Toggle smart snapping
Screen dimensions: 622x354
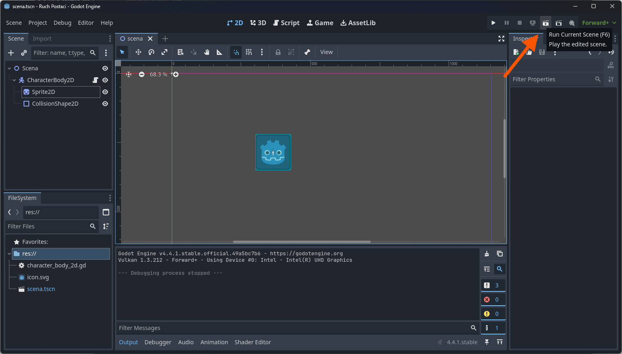pyautogui.click(x=236, y=52)
